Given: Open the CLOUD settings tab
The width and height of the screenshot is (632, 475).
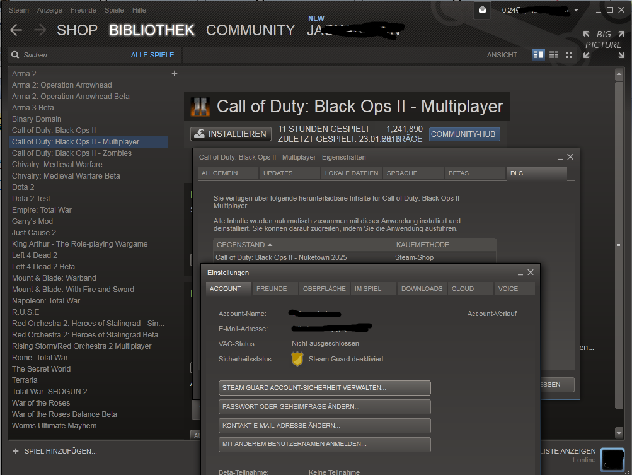Looking at the screenshot, I should (470, 288).
